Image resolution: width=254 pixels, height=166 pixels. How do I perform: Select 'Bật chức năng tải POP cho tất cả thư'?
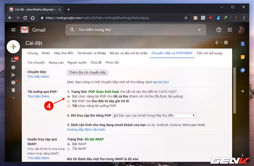pos(69,96)
